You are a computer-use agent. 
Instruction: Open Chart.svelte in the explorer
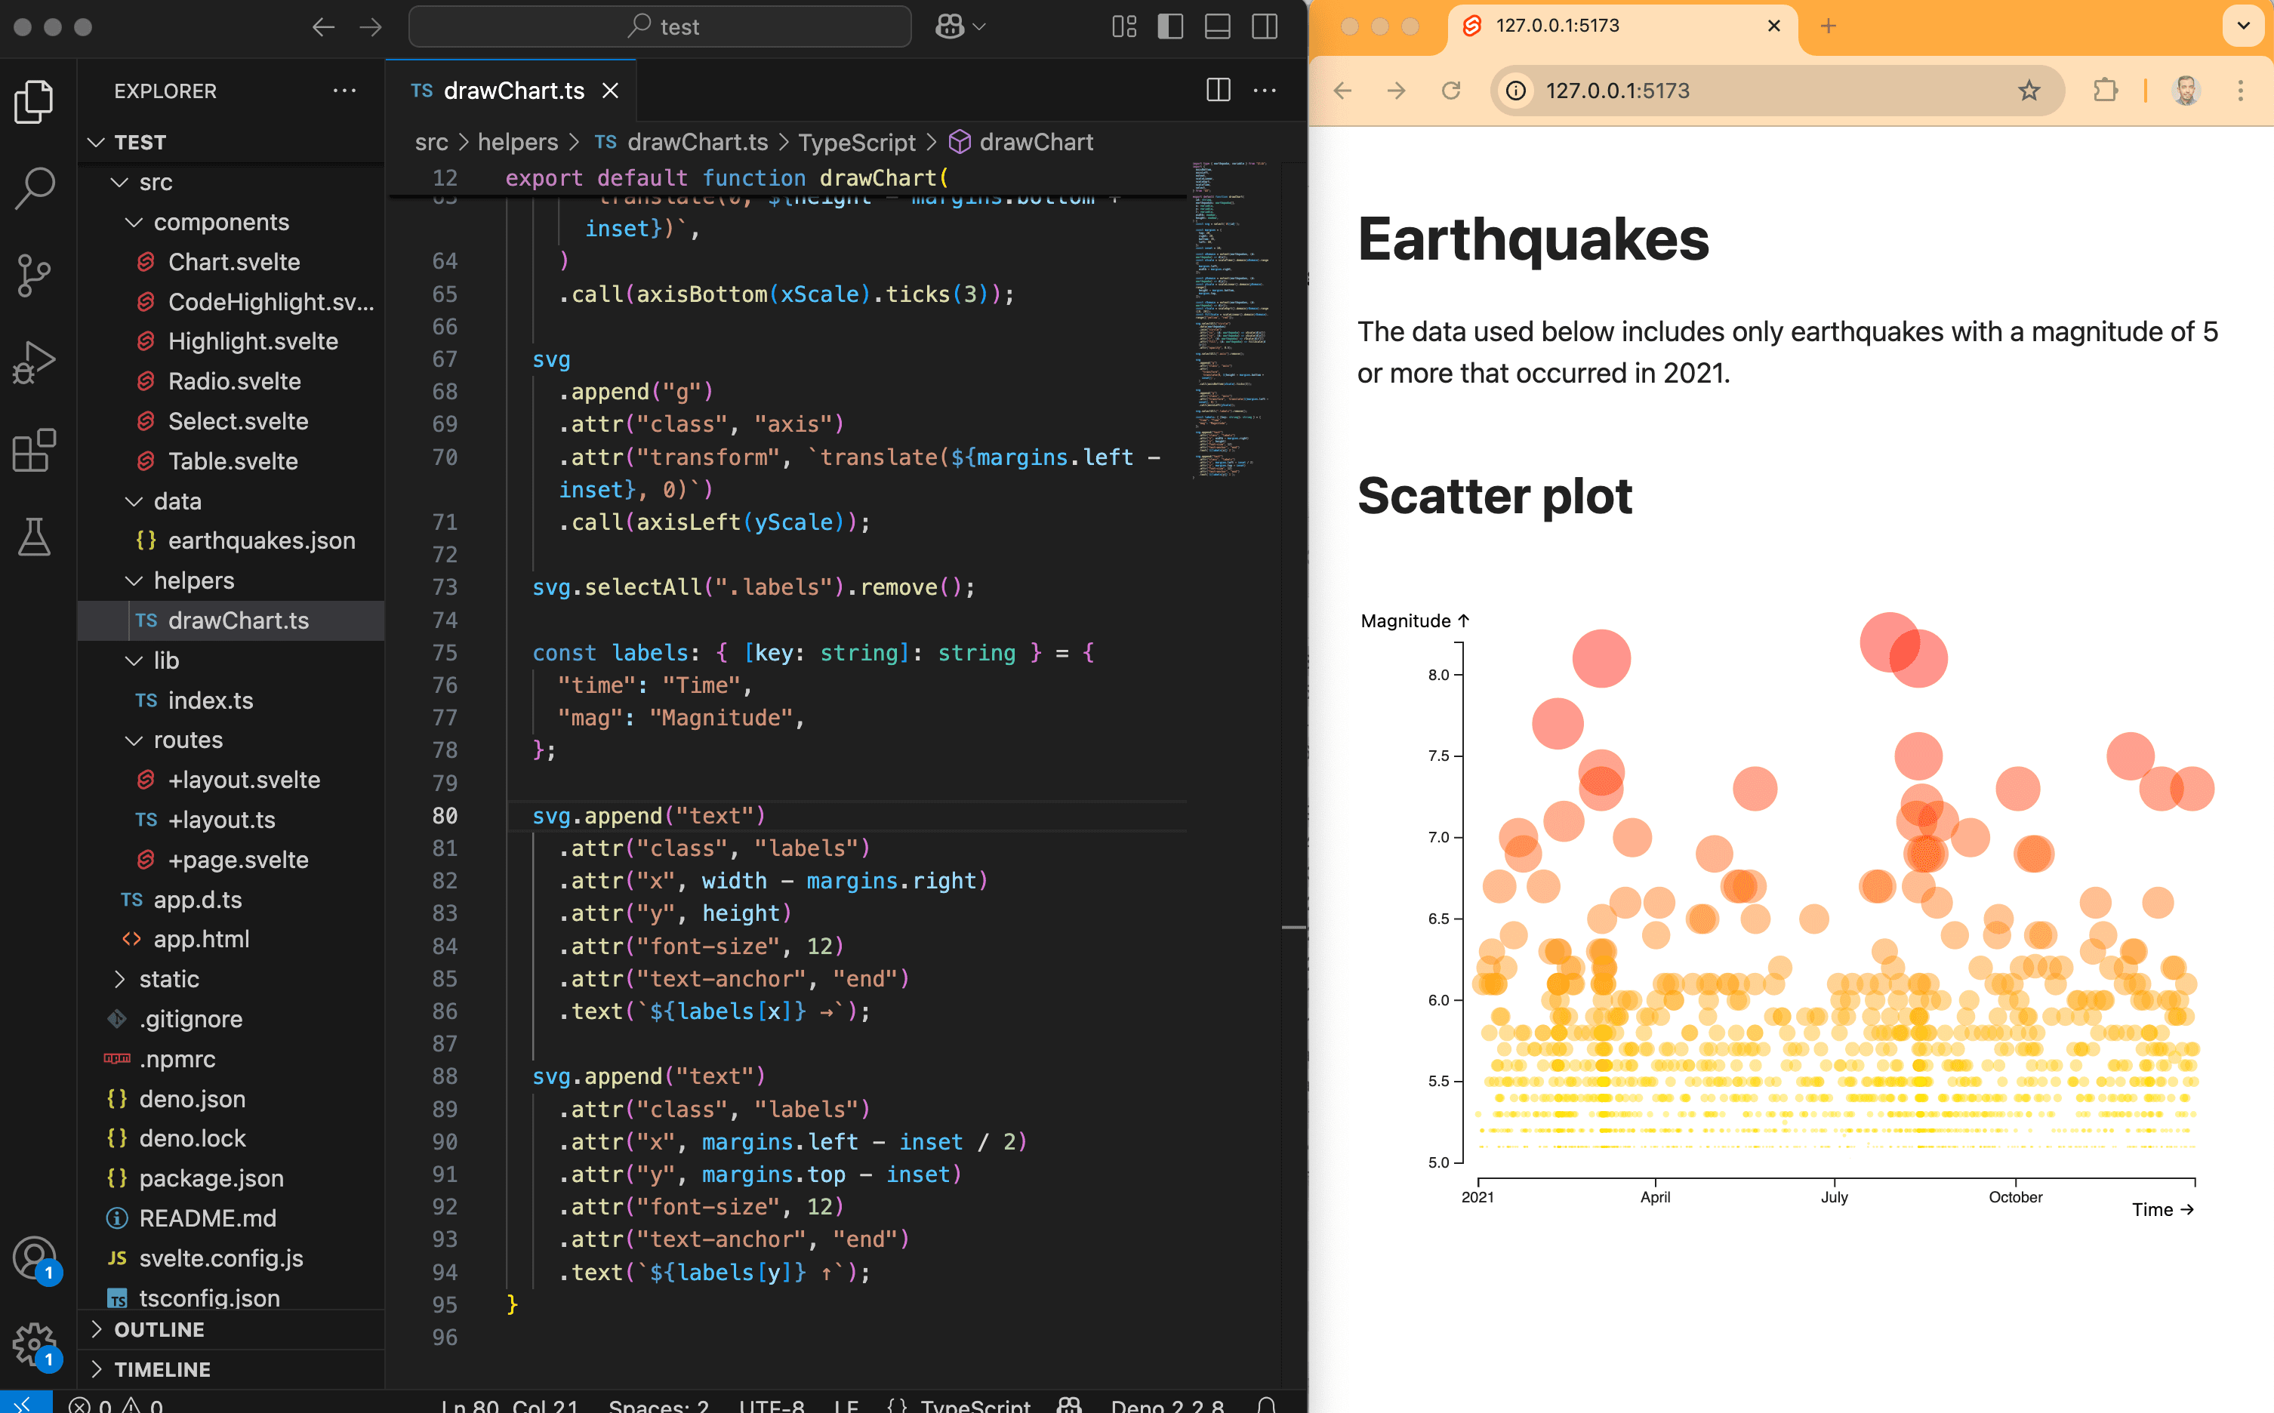[231, 262]
